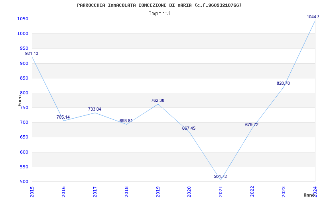Click the 750 value on the Euro axis
Image resolution: width=319 pixels, height=199 pixels.
24,108
